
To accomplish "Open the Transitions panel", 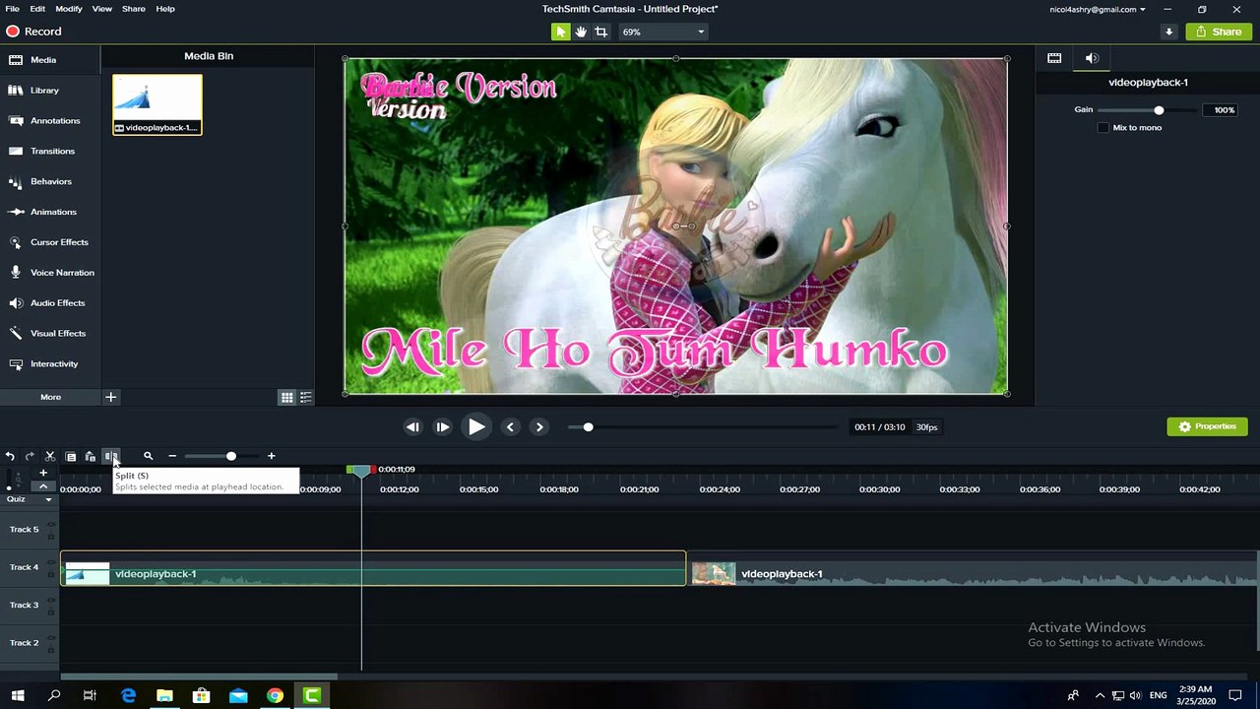I will (50, 152).
